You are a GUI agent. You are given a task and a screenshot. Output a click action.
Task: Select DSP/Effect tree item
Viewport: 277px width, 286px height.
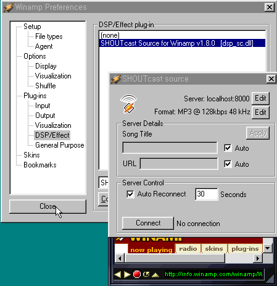tap(52, 135)
